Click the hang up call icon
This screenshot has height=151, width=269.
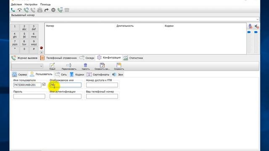coord(20,10)
